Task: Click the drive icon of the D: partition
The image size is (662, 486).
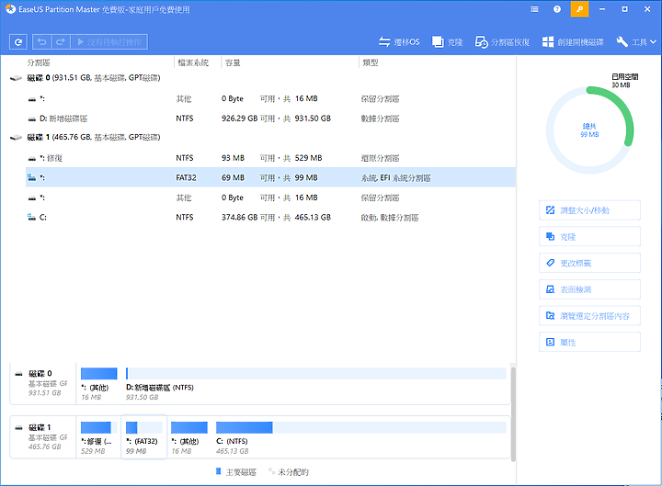Action: pos(31,119)
